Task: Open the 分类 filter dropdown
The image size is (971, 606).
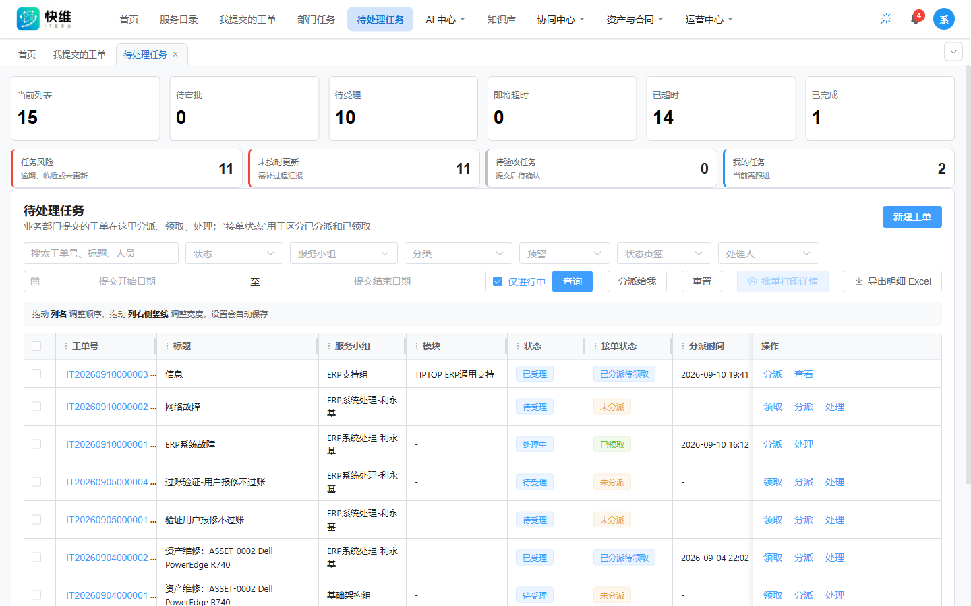Action: 459,253
